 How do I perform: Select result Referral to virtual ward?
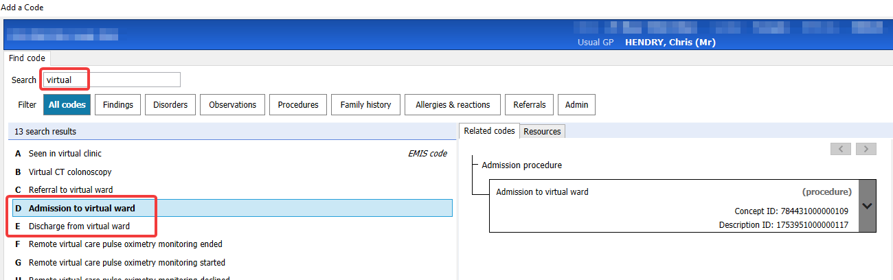pos(232,189)
